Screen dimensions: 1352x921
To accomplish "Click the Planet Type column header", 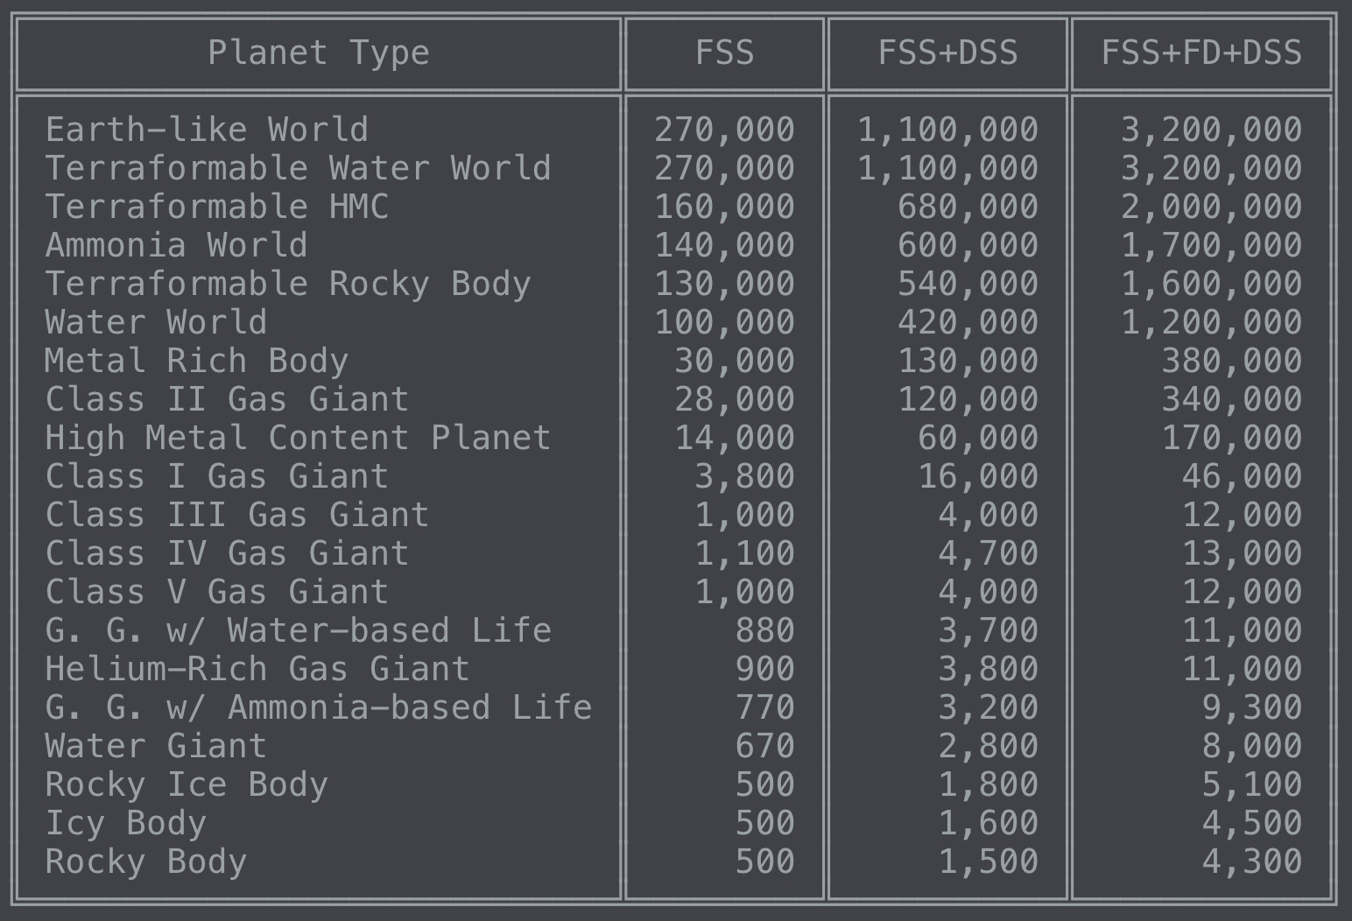I will (319, 53).
